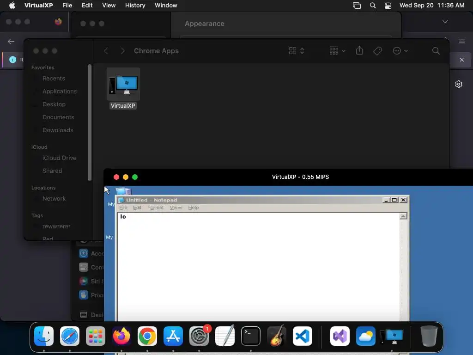Change Finder icon view switcher
This screenshot has width=473, height=355.
point(297,51)
